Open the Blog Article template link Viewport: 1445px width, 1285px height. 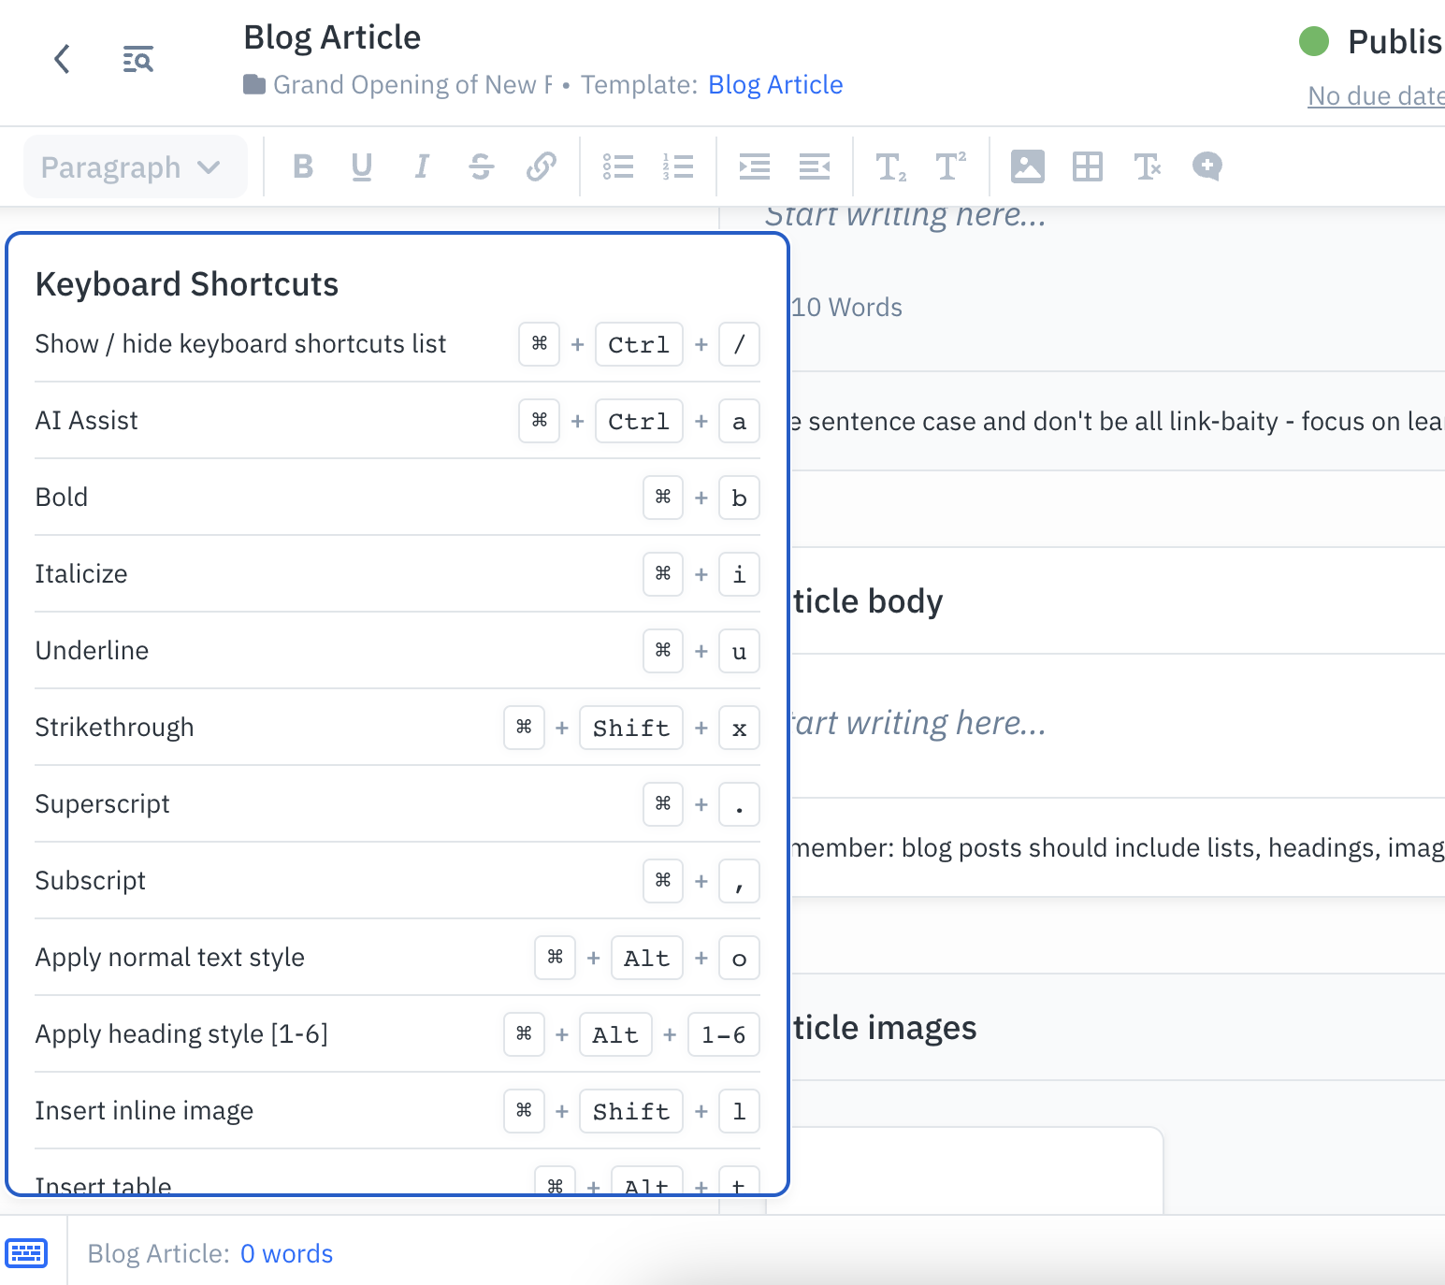tap(775, 84)
